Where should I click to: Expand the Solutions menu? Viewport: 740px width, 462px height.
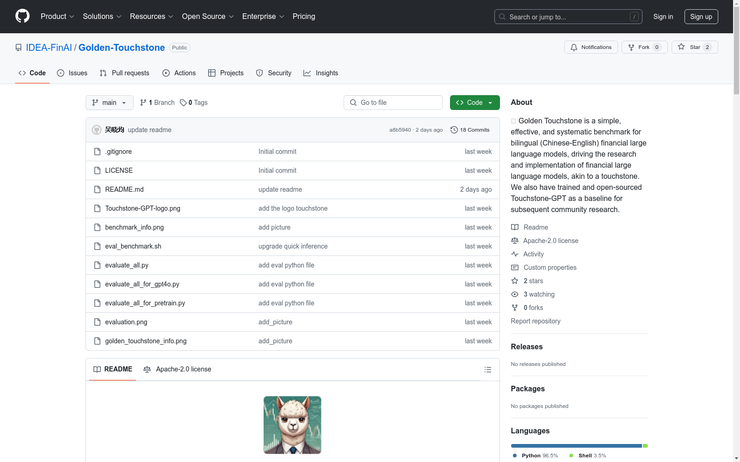pos(102,17)
